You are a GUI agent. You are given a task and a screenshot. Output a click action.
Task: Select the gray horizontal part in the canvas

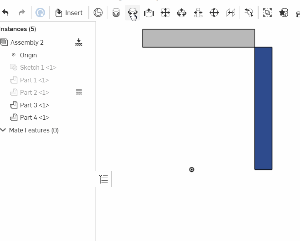pos(198,38)
